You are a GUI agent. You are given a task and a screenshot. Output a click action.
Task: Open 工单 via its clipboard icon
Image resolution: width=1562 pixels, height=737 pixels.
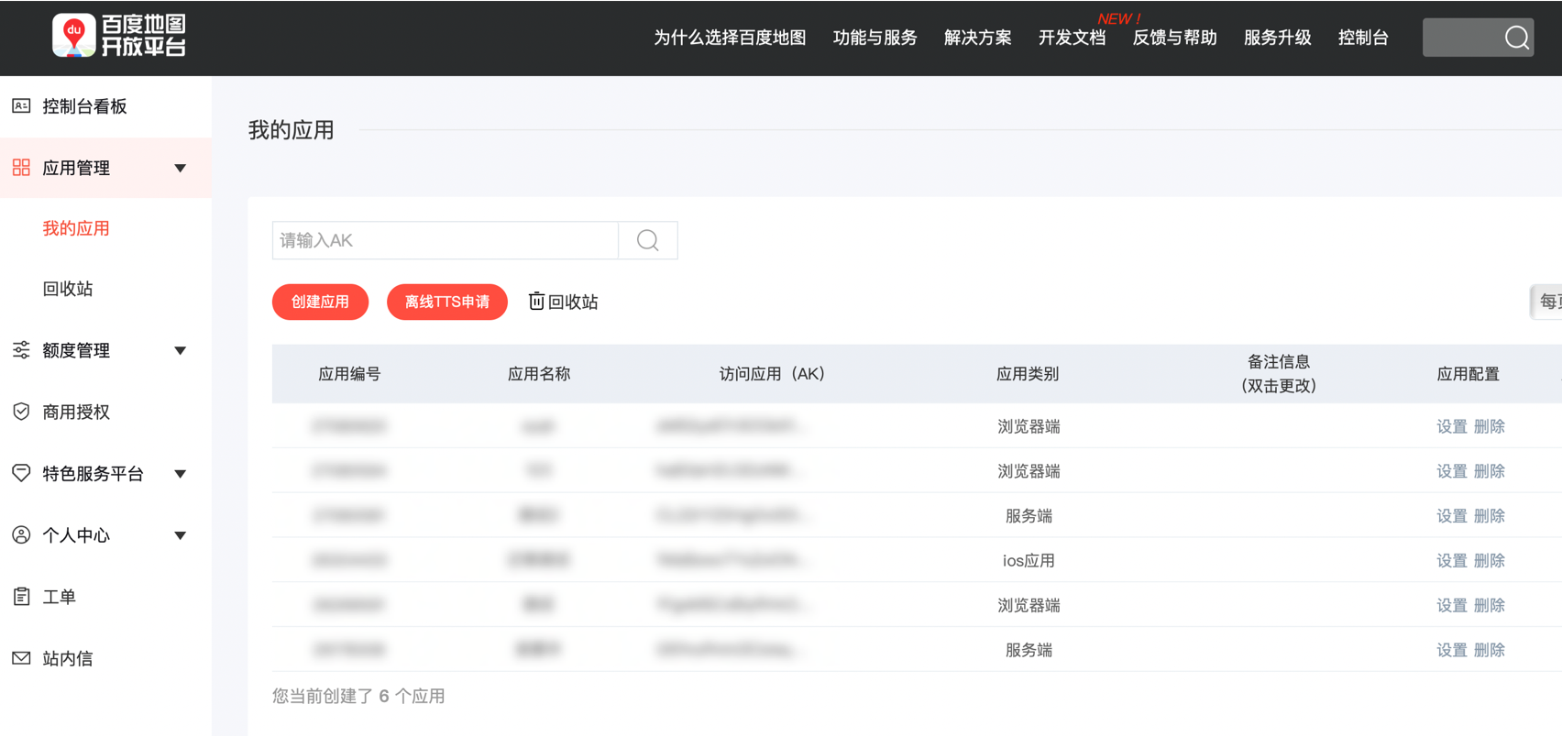pos(21,597)
